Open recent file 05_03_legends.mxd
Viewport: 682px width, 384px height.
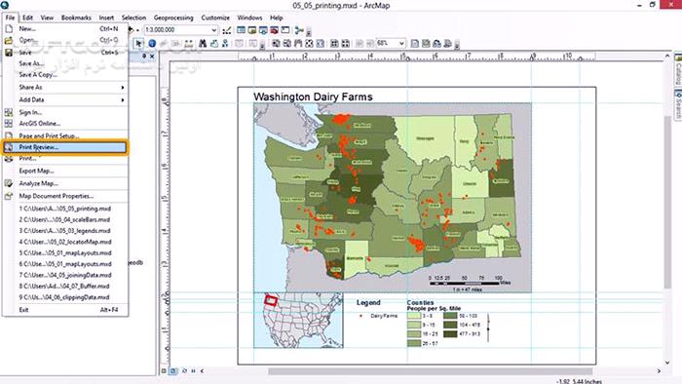pyautogui.click(x=65, y=230)
